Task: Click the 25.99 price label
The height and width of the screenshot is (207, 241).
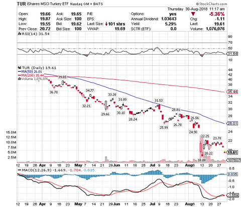Action: [x=164, y=127]
